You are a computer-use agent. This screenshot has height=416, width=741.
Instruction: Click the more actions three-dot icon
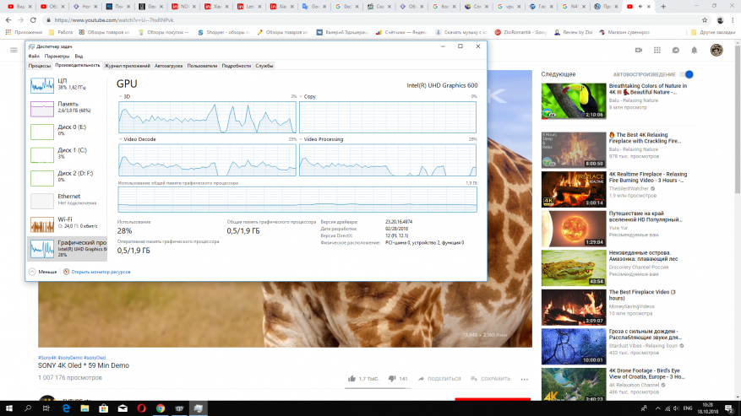[525, 379]
